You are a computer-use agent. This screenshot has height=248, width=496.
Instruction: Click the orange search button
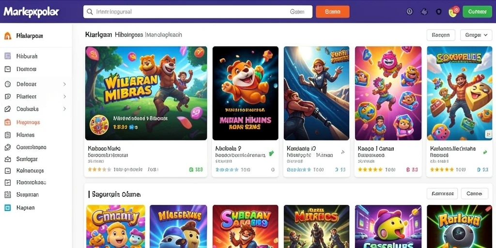[x=332, y=12]
